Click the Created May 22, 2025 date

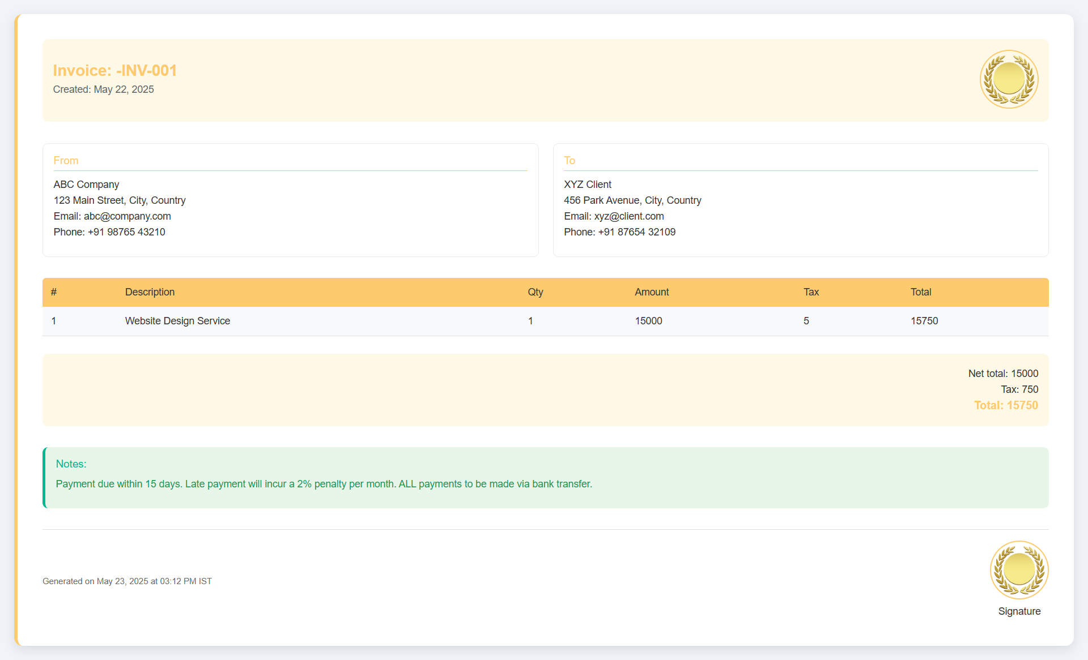point(103,89)
